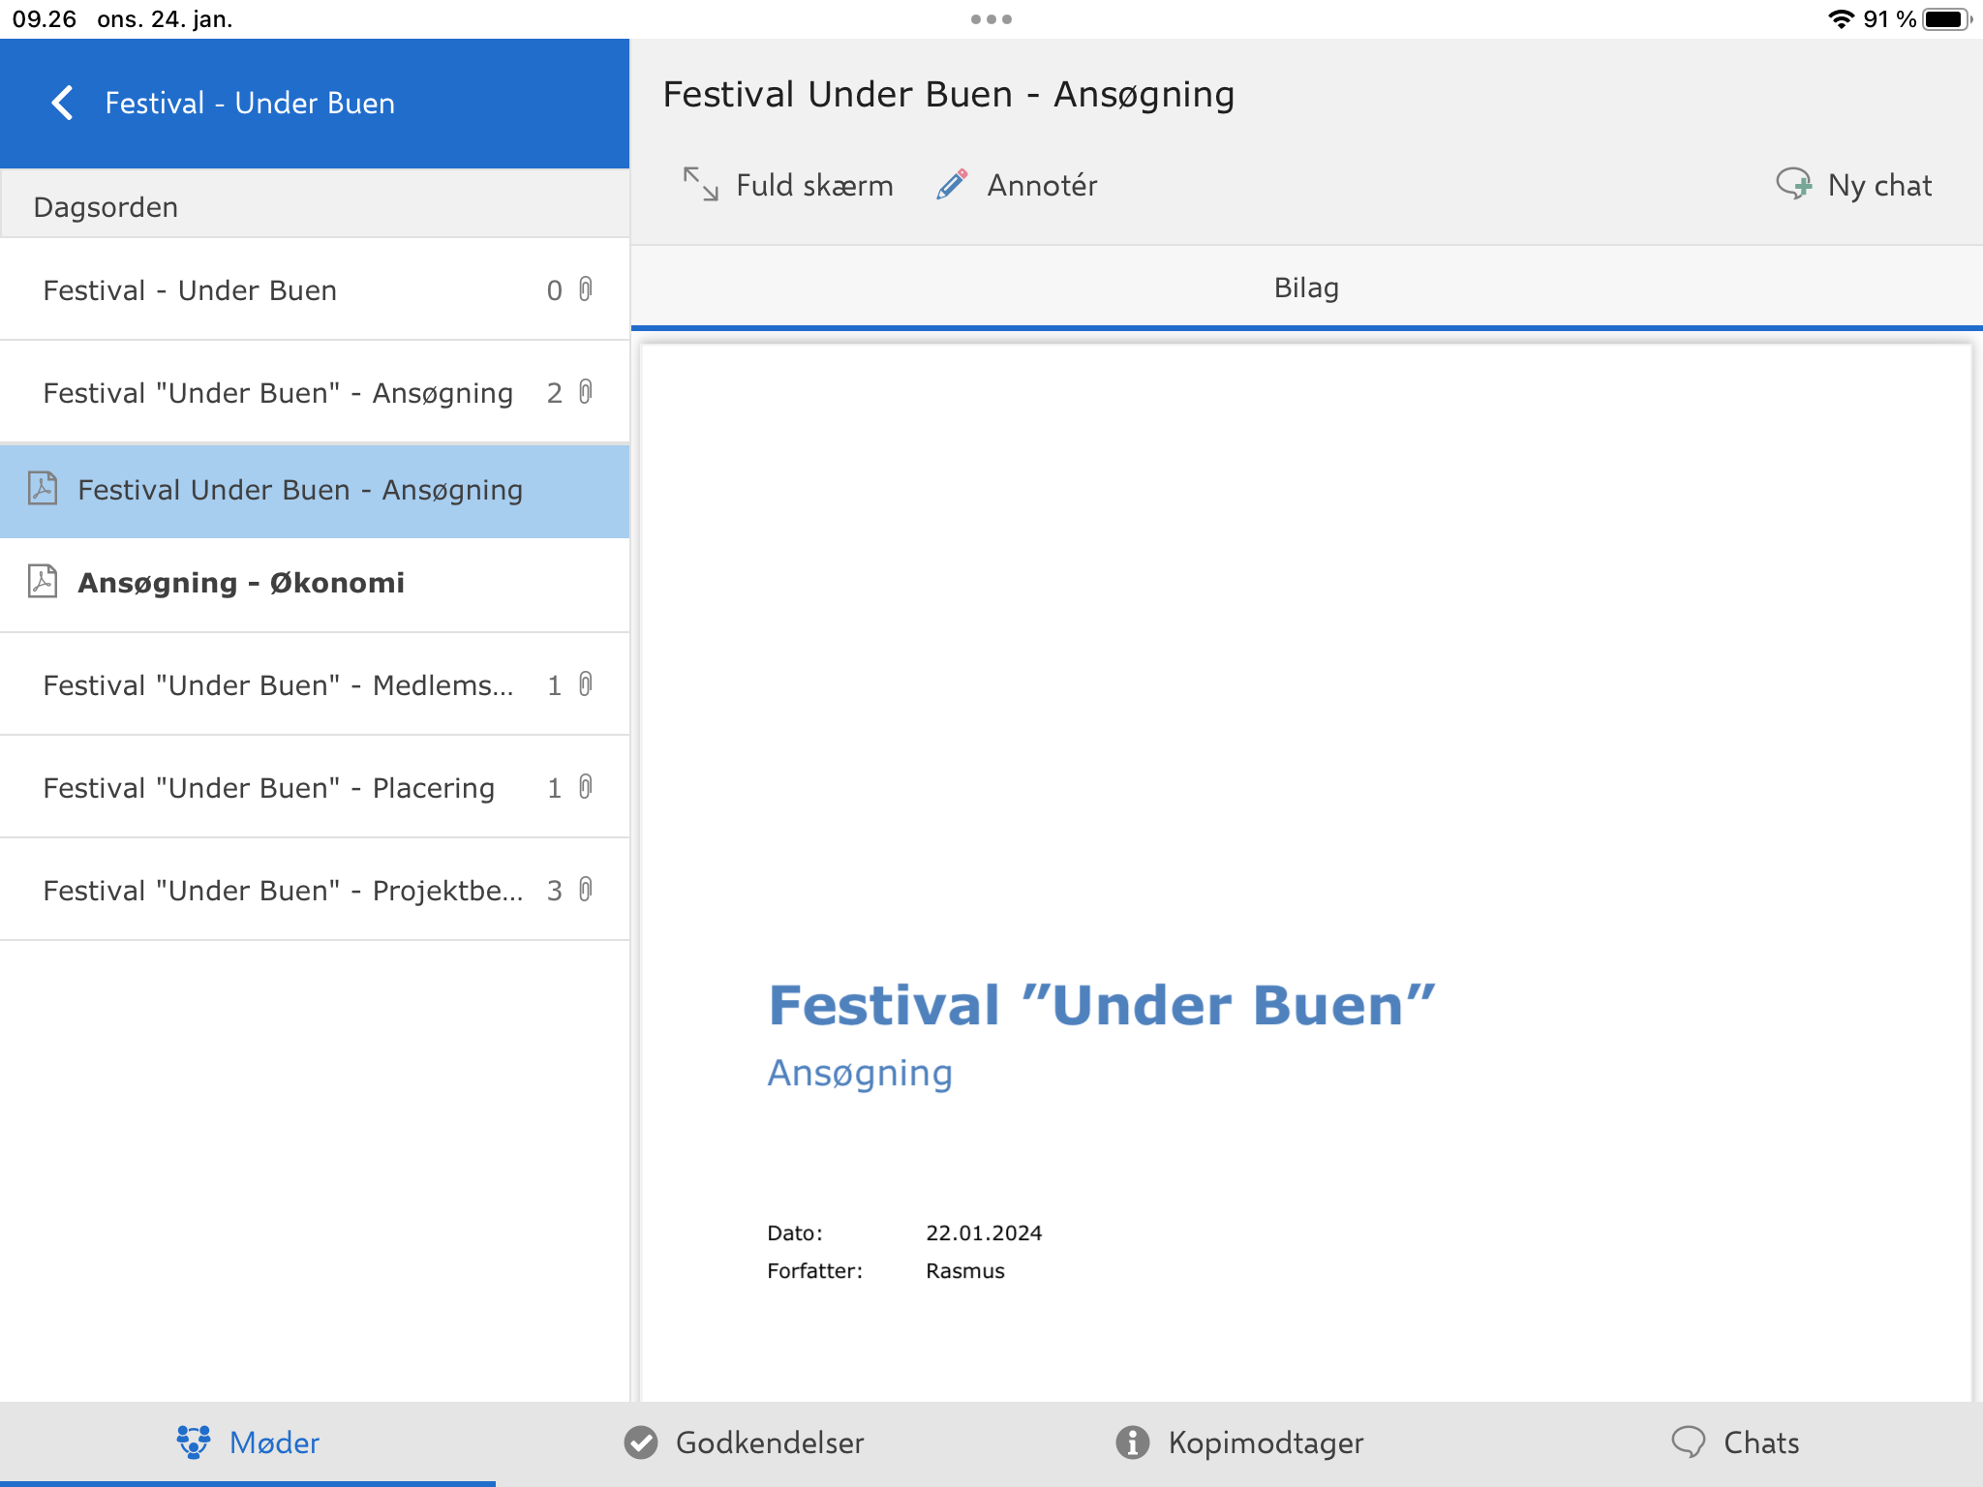
Task: Tap the battery status icon
Action: 1947,19
